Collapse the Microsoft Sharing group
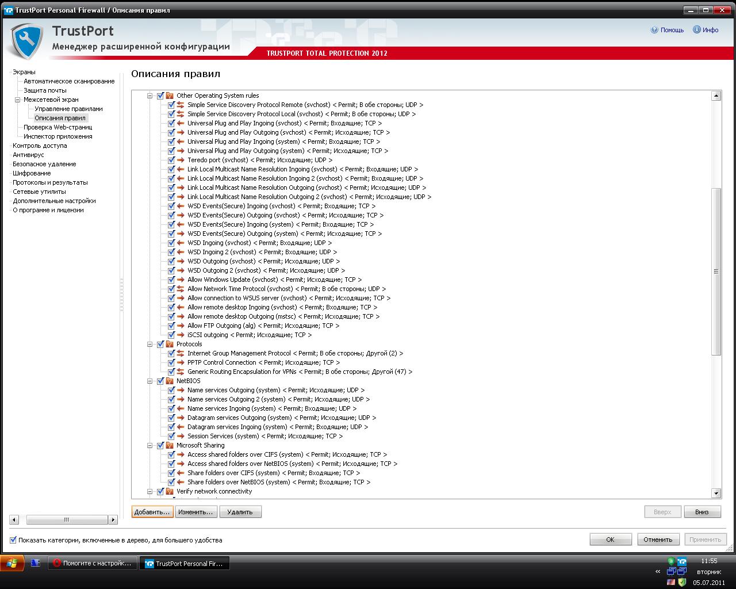736x589 pixels. pyautogui.click(x=150, y=445)
